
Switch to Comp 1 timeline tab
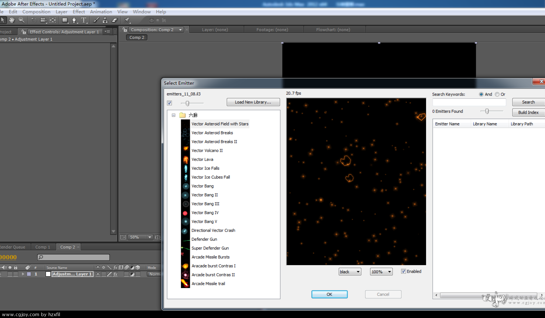click(43, 247)
